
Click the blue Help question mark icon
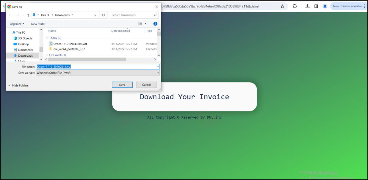tap(155, 24)
